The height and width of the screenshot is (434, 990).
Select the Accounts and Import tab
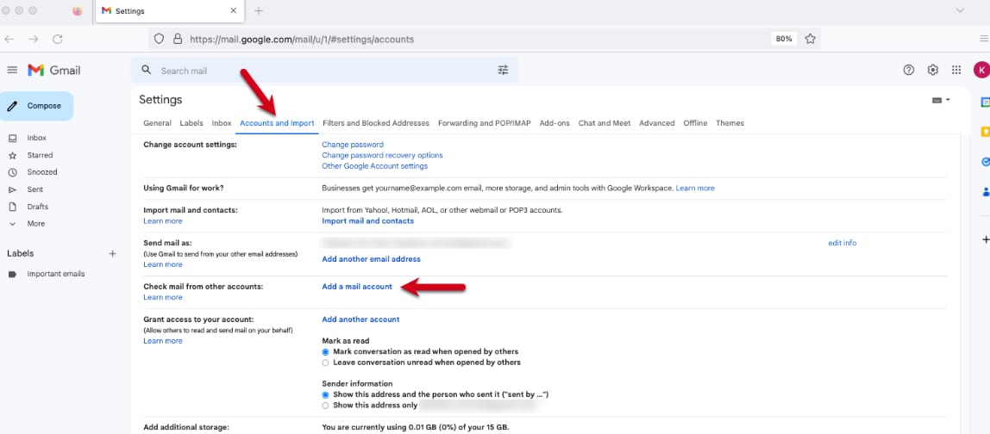(277, 123)
